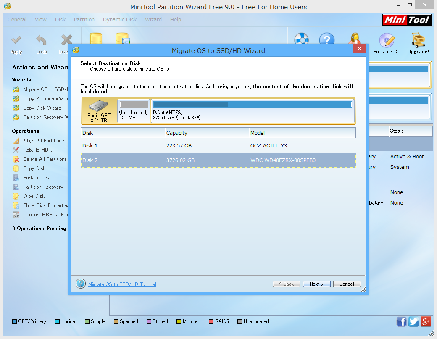437x339 pixels.
Task: Click the lifebuoy toolbar icon
Action: pos(302,39)
